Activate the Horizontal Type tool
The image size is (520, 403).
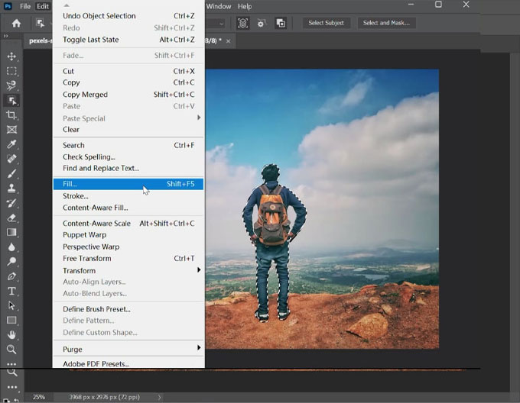(11, 291)
